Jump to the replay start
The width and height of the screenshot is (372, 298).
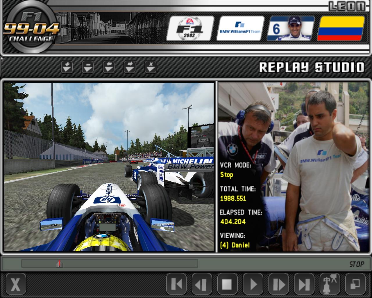(x=176, y=284)
